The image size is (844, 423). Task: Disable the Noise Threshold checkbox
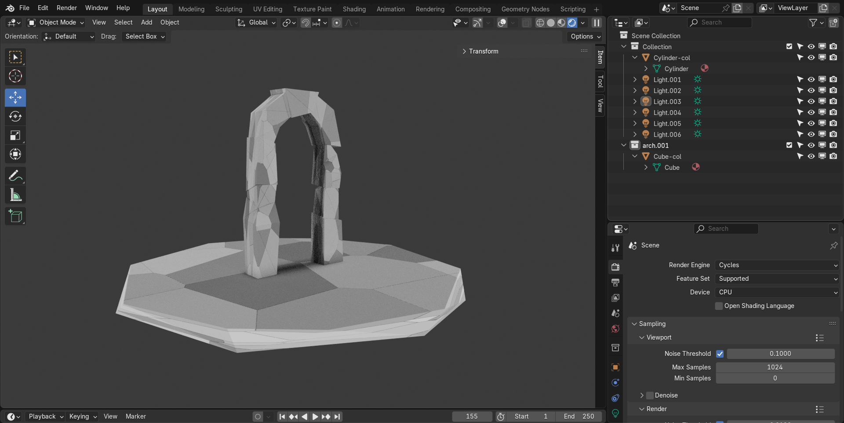[720, 354]
